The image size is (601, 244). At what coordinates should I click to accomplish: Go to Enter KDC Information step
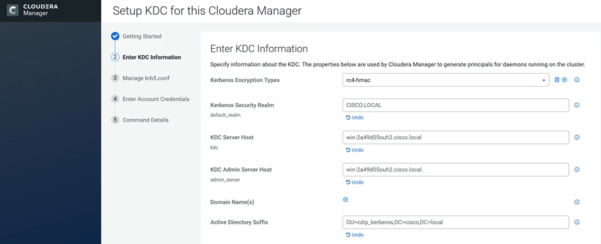(x=152, y=57)
